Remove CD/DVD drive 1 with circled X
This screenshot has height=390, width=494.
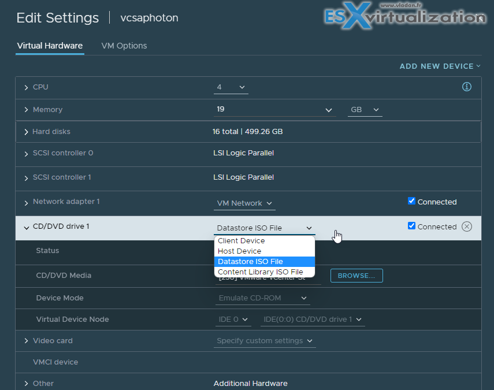(467, 226)
